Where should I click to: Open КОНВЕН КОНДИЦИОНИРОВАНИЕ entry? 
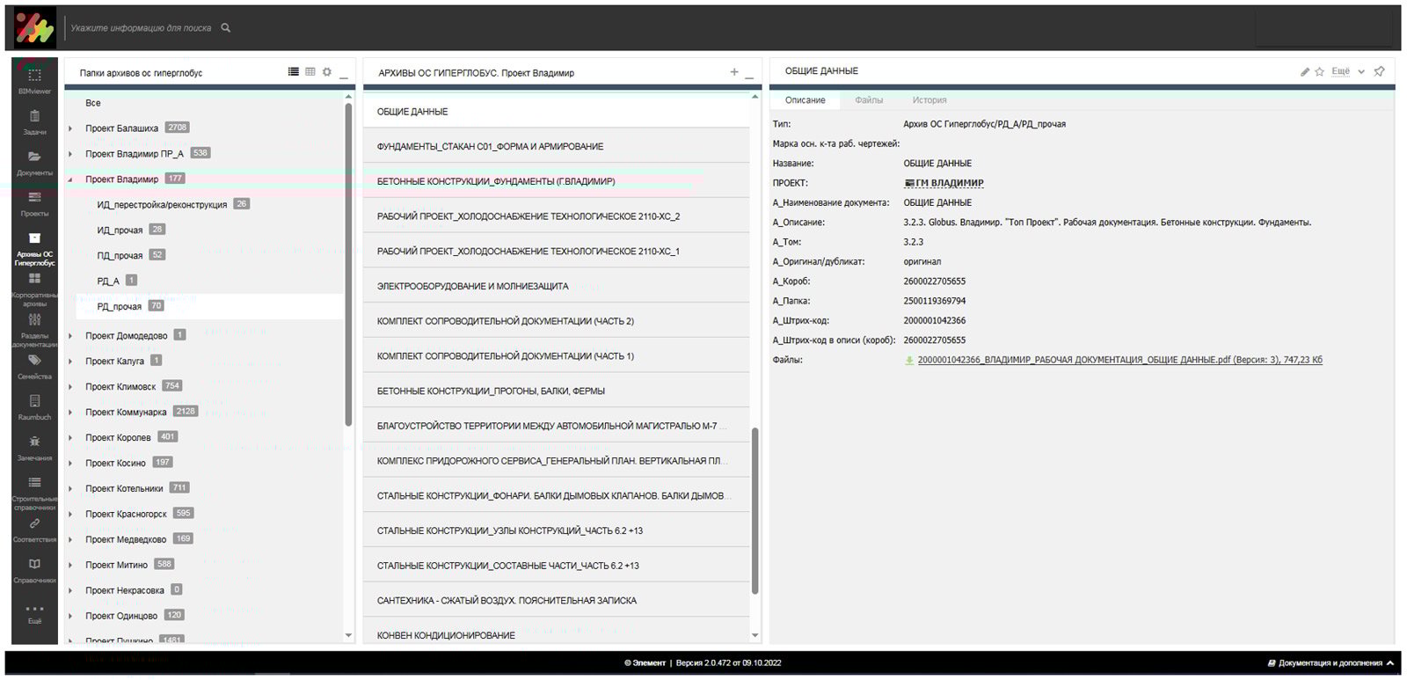pos(557,635)
